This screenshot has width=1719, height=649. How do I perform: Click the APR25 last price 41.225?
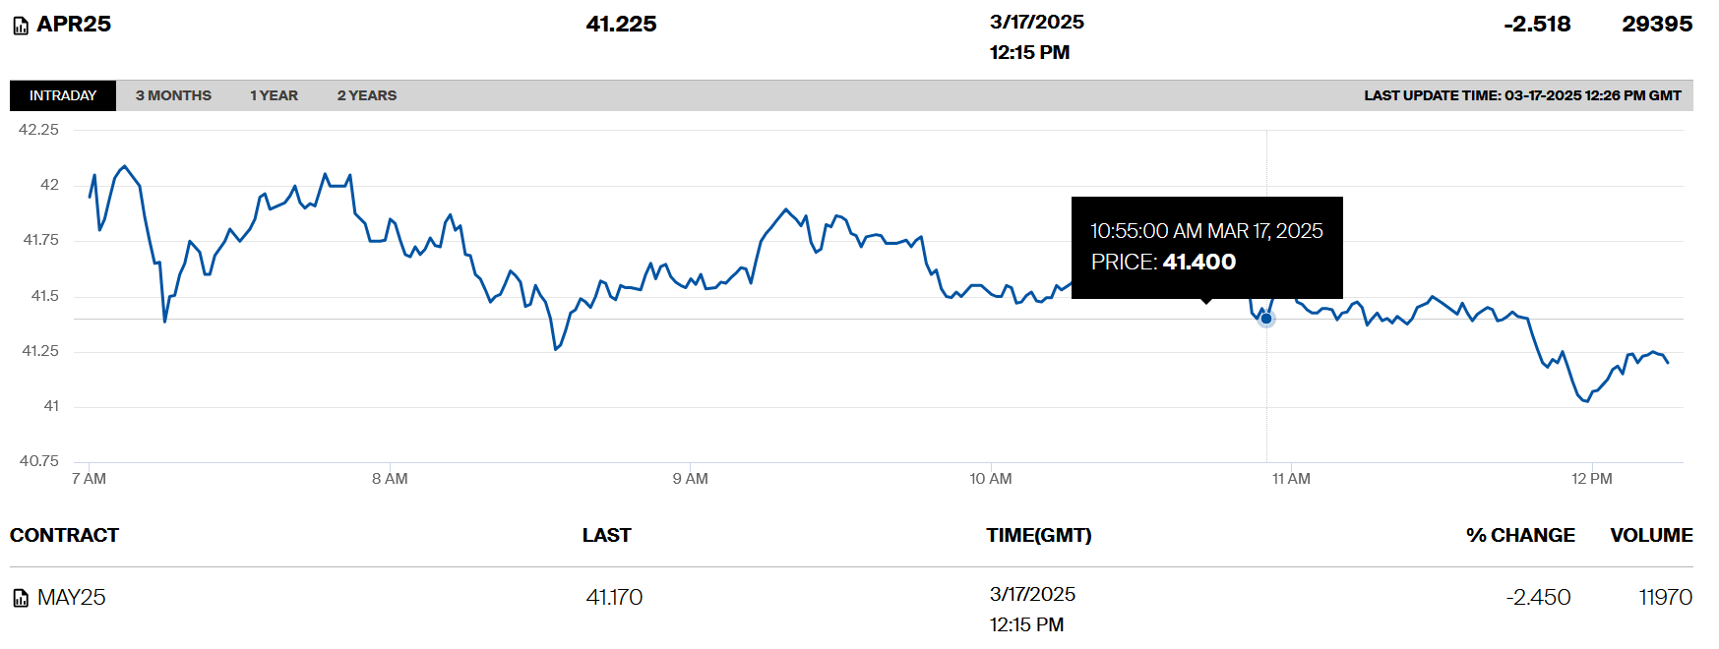[621, 25]
